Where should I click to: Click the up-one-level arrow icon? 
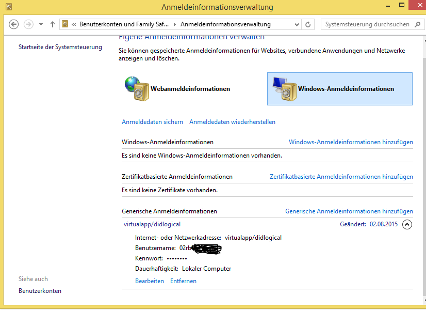pos(52,24)
